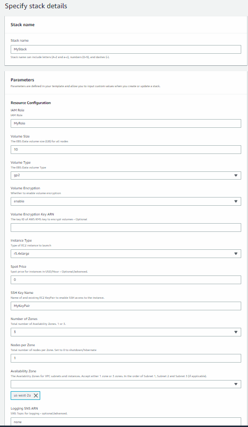
Task: Click the Stack name input field
Action: [126, 49]
